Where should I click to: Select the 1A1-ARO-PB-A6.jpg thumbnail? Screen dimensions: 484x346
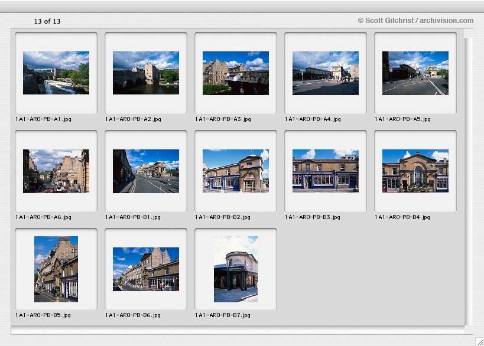[x=56, y=171]
